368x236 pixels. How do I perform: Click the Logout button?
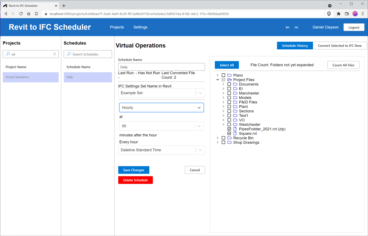point(354,27)
